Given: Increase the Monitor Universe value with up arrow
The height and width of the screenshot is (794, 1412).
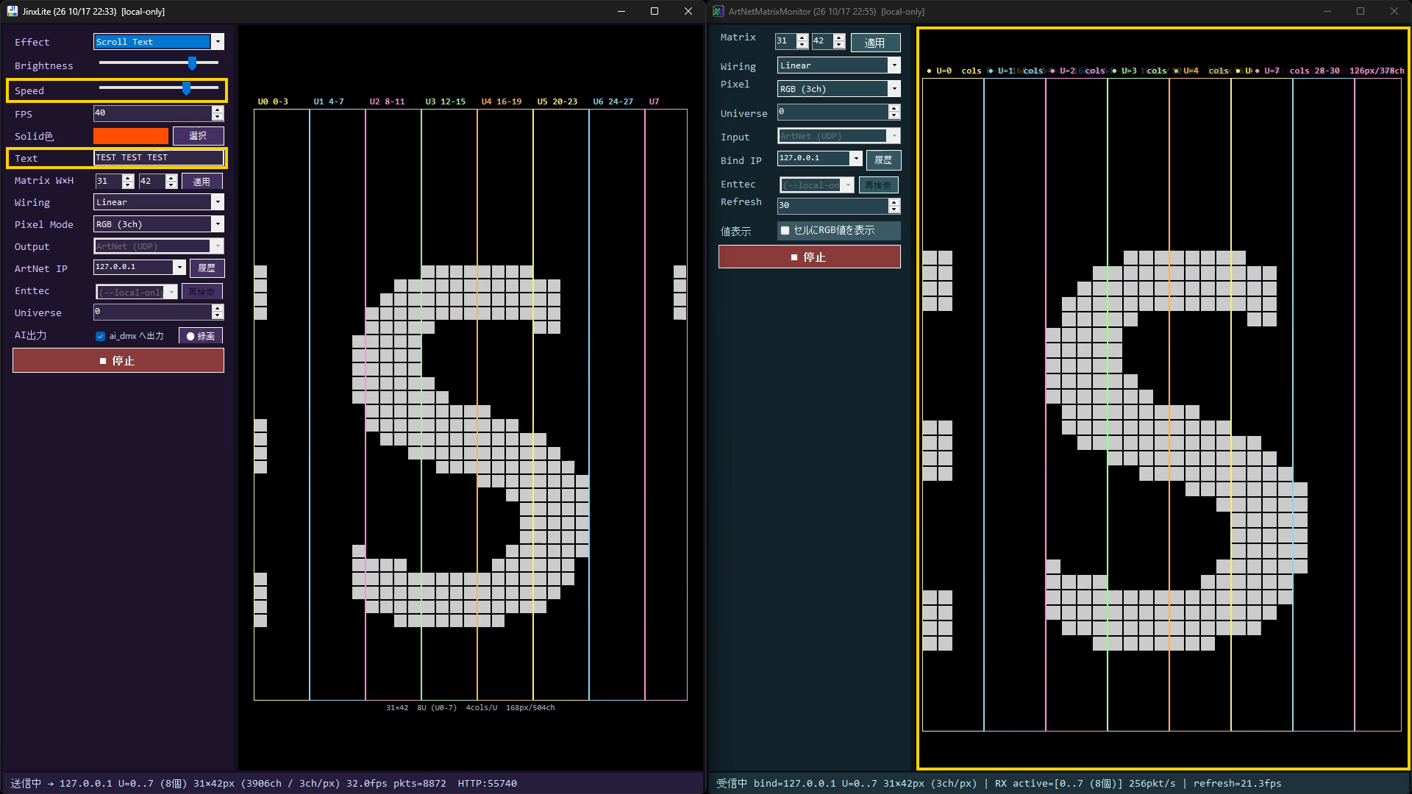Looking at the screenshot, I should click(894, 108).
